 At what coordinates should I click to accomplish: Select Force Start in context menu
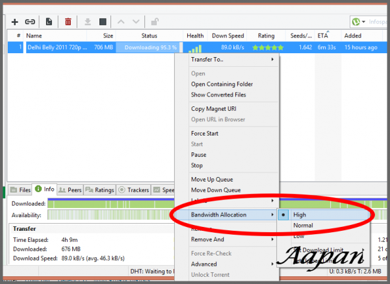click(x=205, y=134)
